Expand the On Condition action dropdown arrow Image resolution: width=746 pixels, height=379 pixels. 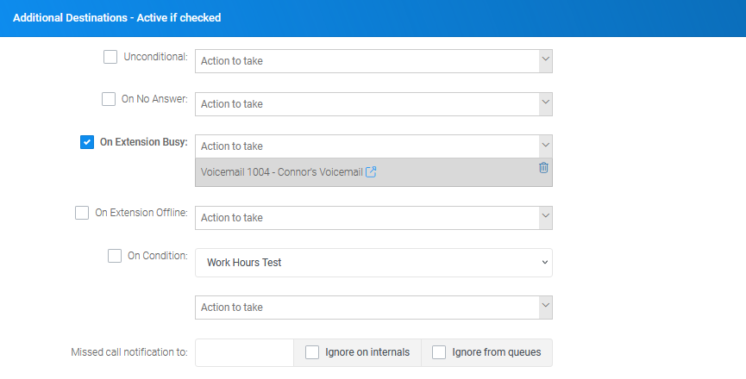[546, 308]
